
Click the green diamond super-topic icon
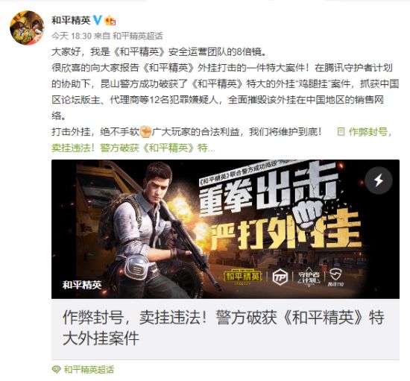pyautogui.click(x=56, y=370)
